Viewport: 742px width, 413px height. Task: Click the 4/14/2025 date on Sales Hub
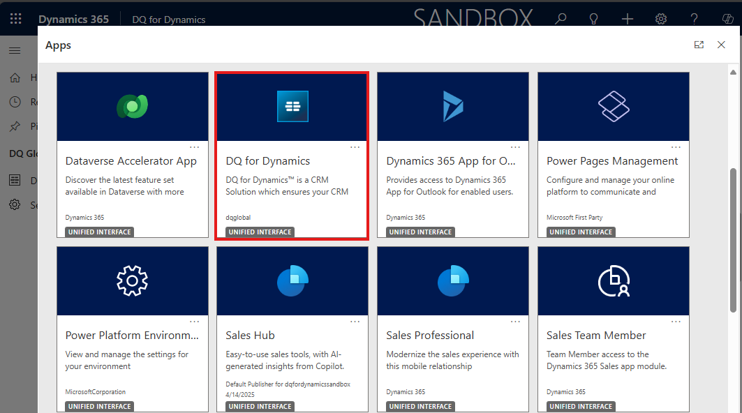240,395
